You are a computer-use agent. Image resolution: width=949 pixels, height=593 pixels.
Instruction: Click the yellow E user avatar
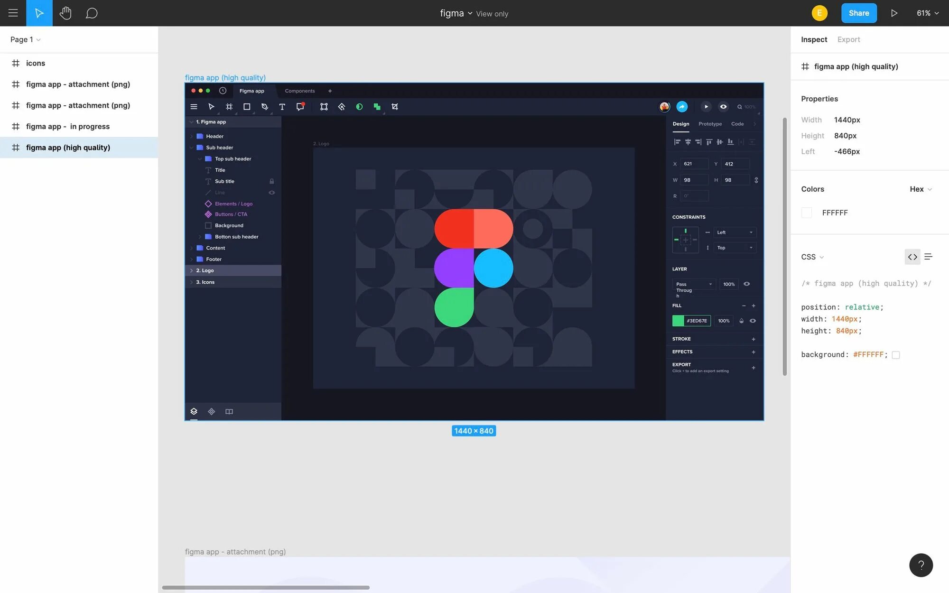tap(819, 13)
